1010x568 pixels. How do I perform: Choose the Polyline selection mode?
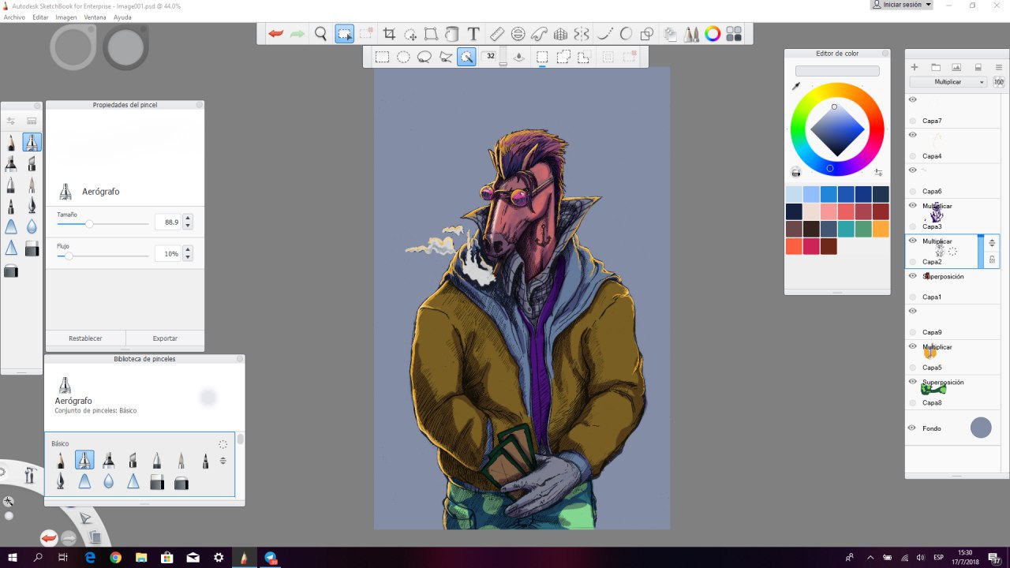coord(446,57)
